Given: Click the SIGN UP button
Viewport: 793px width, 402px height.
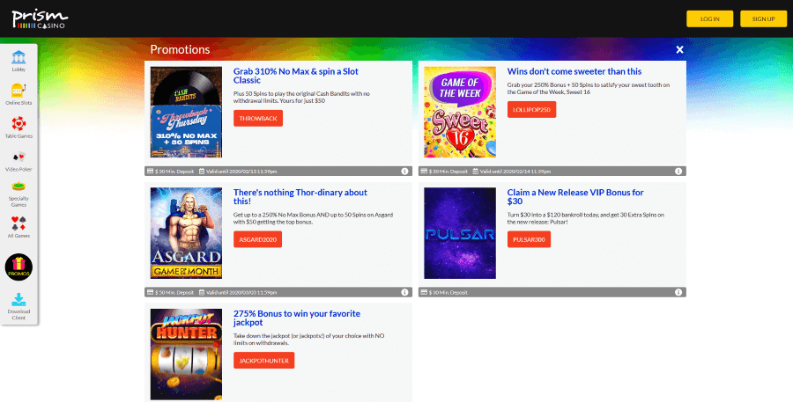Looking at the screenshot, I should click(763, 18).
